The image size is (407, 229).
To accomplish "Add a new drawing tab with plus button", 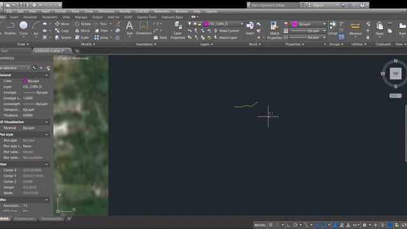I will pyautogui.click(x=77, y=51).
